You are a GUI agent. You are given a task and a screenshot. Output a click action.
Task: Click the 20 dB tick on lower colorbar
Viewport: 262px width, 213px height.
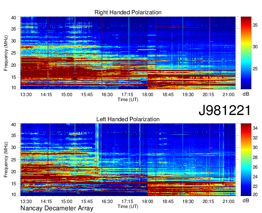click(x=255, y=194)
